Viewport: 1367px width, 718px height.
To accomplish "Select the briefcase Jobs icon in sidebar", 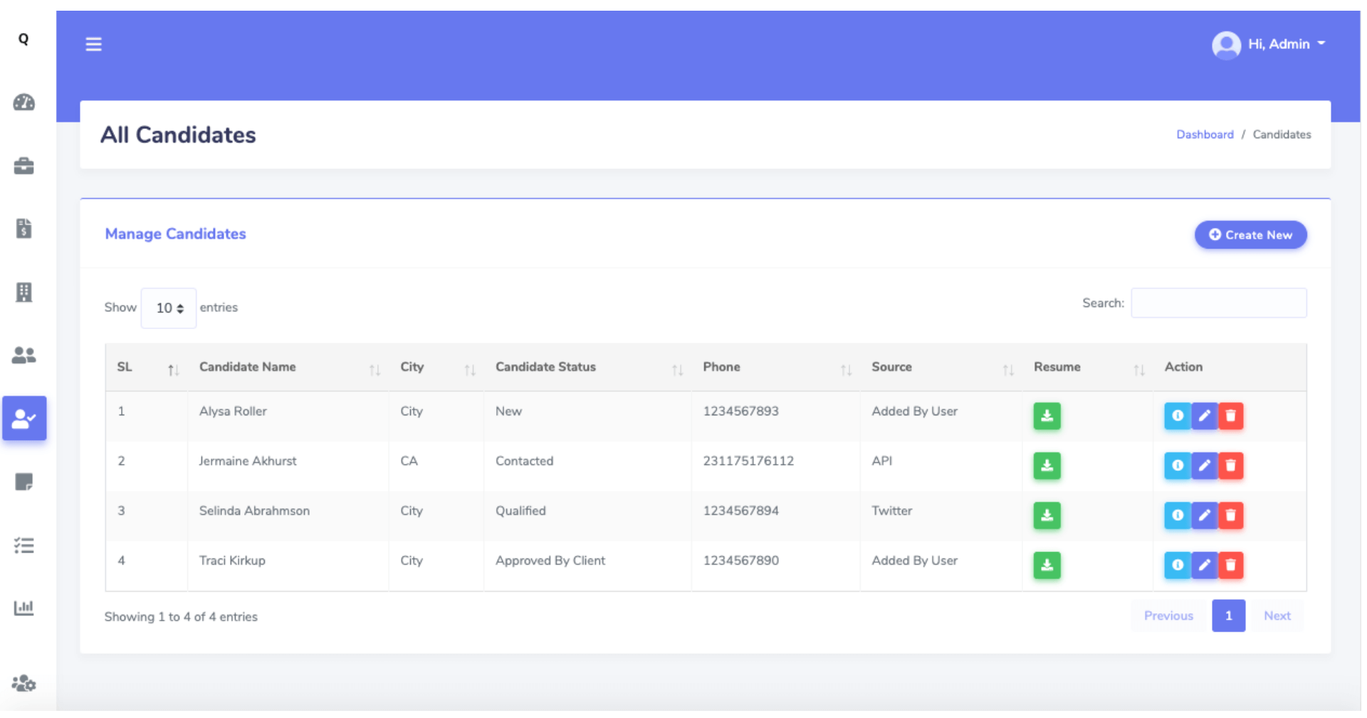I will click(x=23, y=166).
